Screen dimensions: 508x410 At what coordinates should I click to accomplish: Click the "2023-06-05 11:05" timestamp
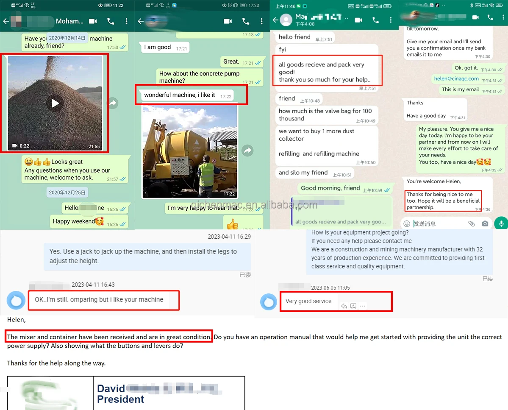330,288
